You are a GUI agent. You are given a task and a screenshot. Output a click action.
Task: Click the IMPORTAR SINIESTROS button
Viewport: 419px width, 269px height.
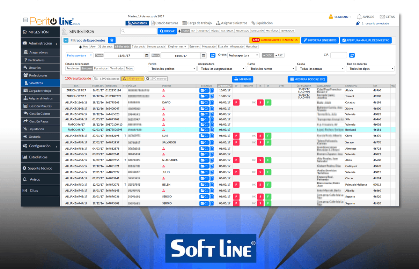click(319, 40)
